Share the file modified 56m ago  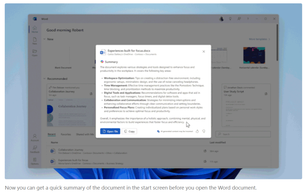205,151
